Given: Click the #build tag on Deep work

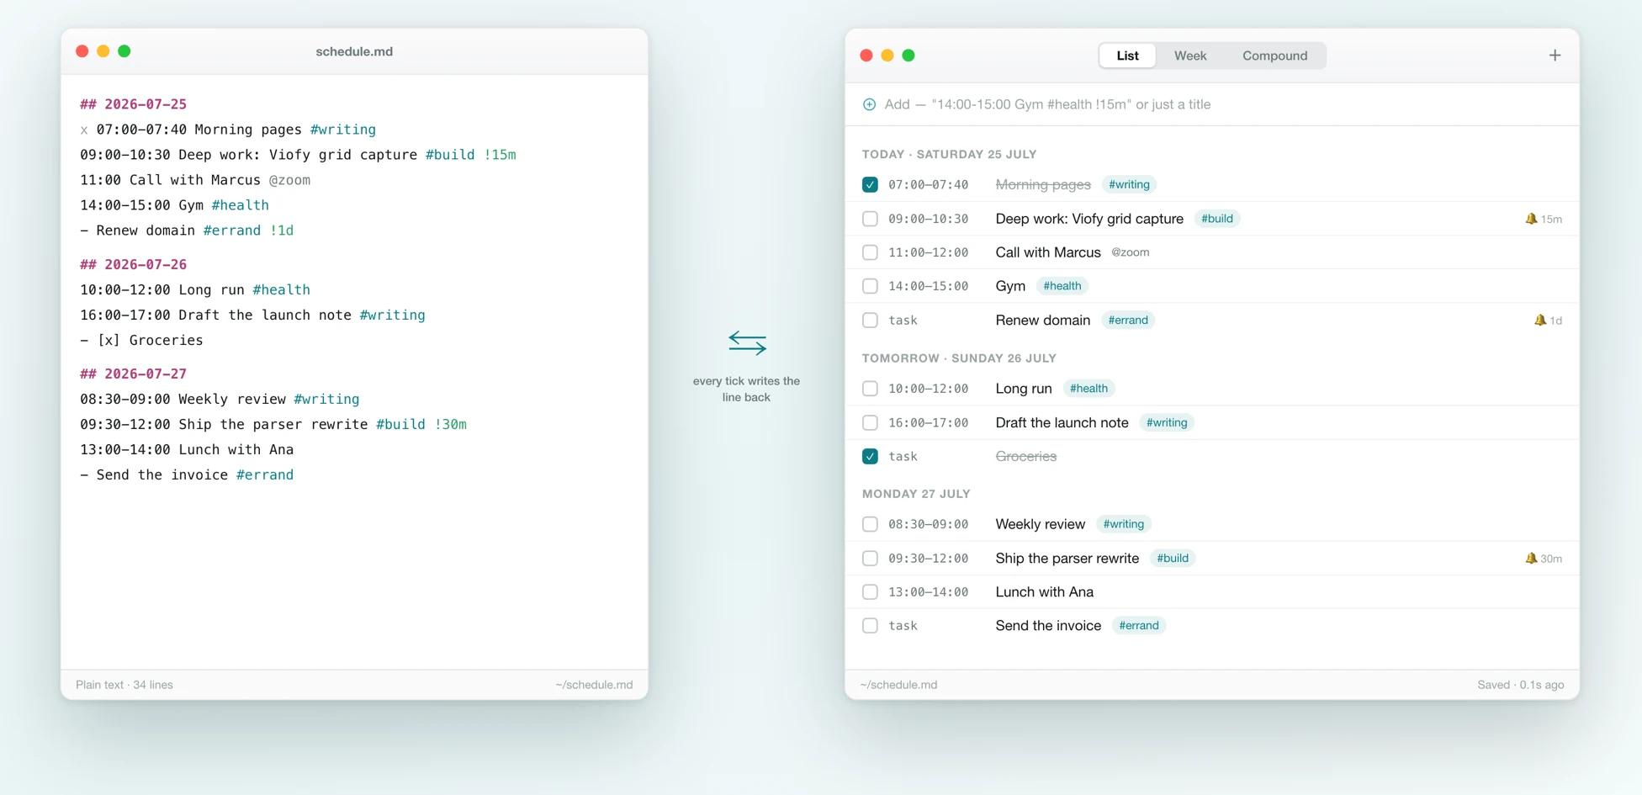Looking at the screenshot, I should 1217,219.
